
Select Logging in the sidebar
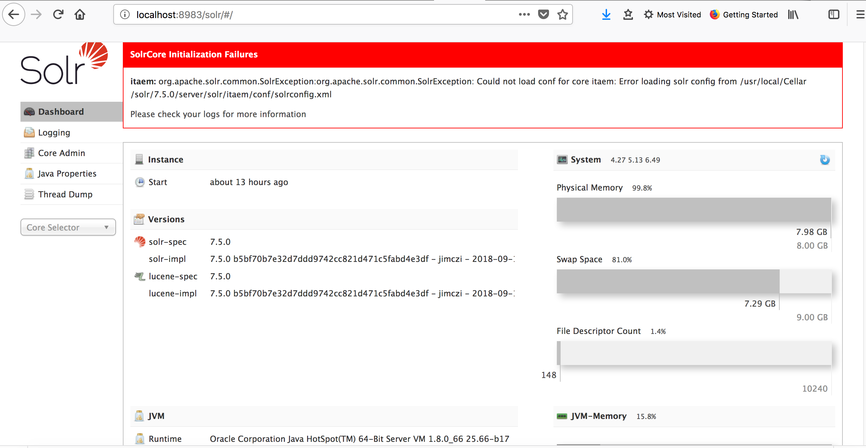pyautogui.click(x=54, y=132)
